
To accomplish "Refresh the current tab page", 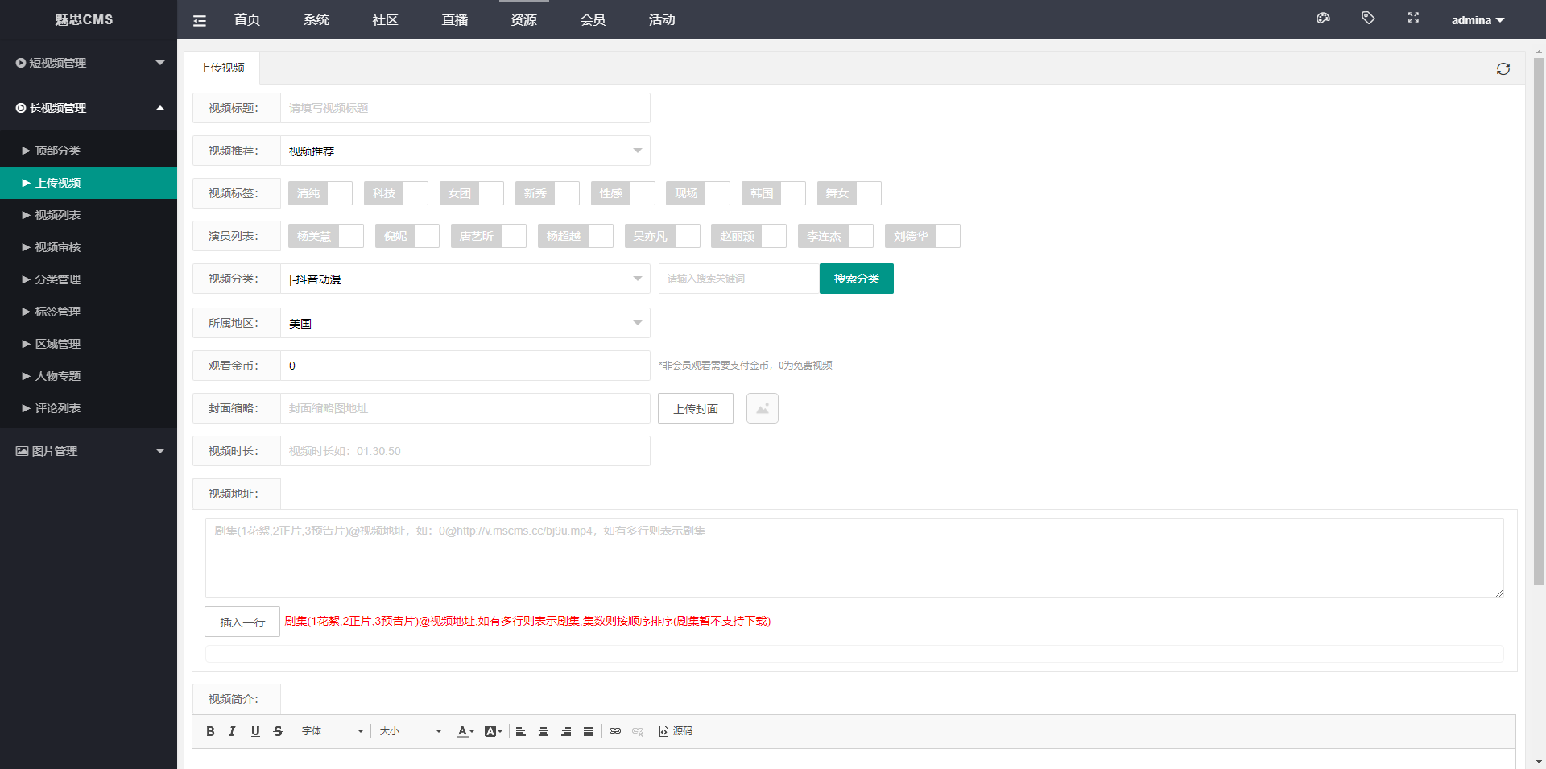I will coord(1503,69).
